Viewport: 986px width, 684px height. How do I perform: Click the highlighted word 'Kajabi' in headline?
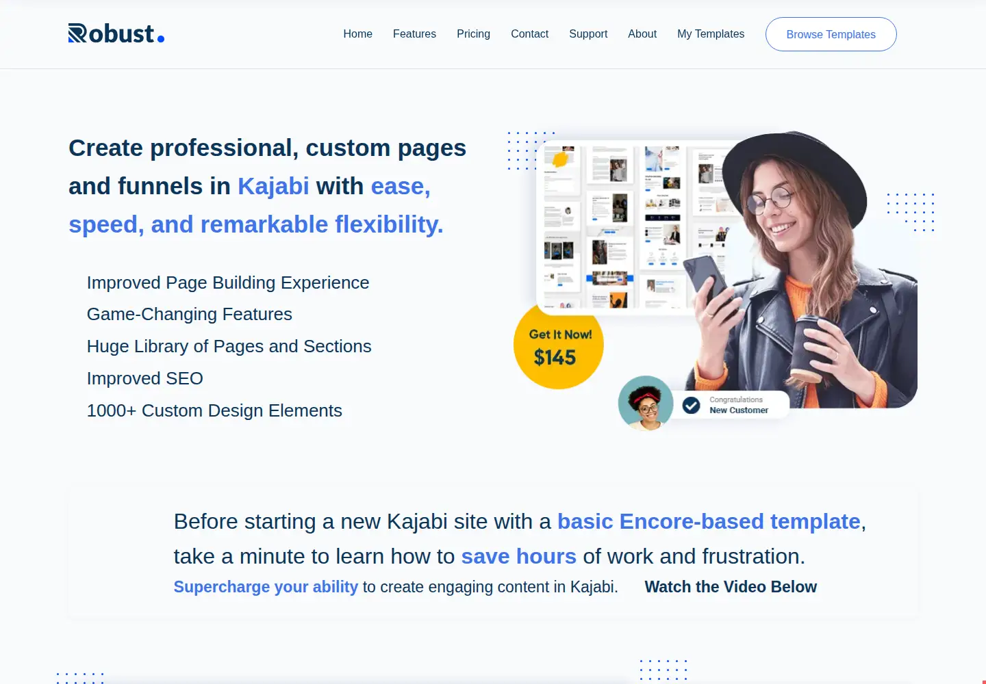click(x=273, y=186)
